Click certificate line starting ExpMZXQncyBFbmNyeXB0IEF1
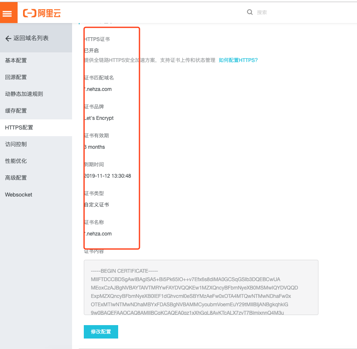This screenshot has width=357, height=349. click(191, 296)
